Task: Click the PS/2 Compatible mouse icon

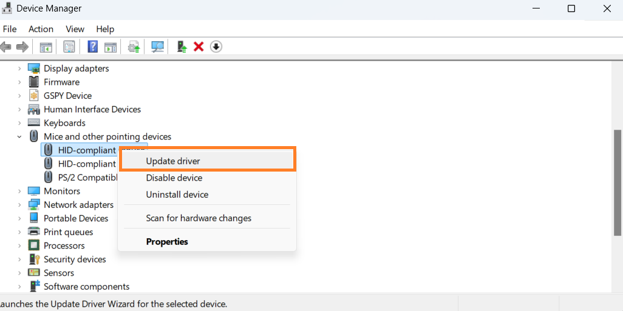Action: (x=48, y=177)
